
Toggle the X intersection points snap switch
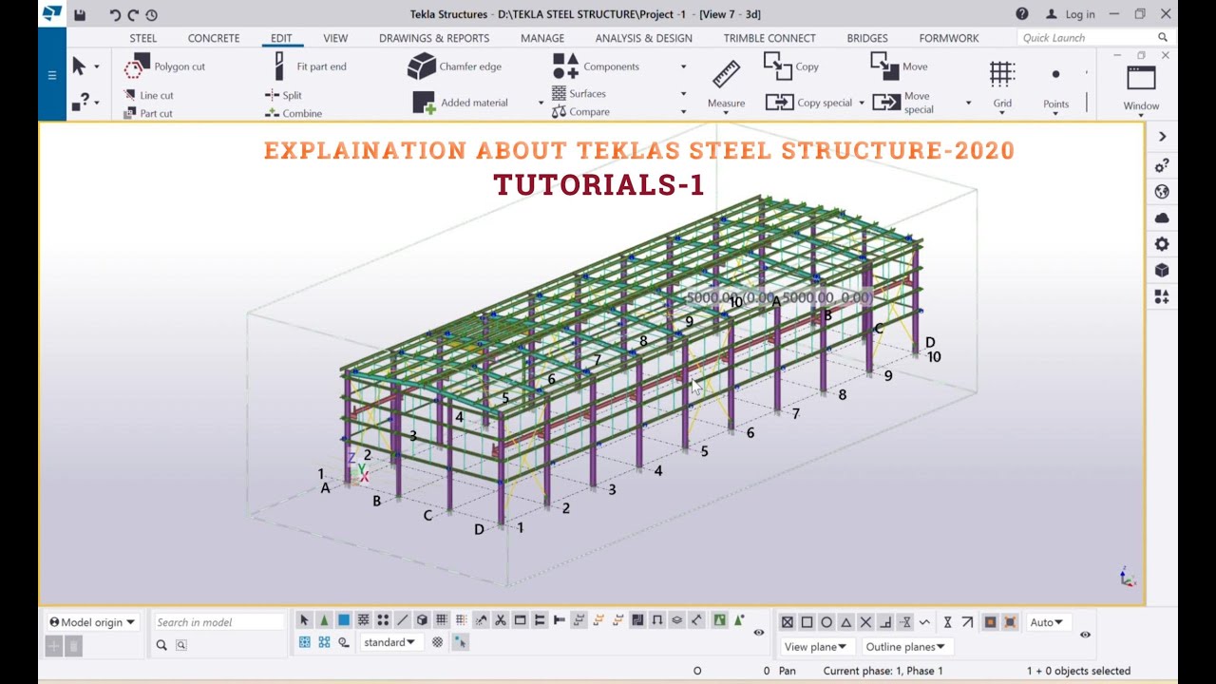click(865, 622)
